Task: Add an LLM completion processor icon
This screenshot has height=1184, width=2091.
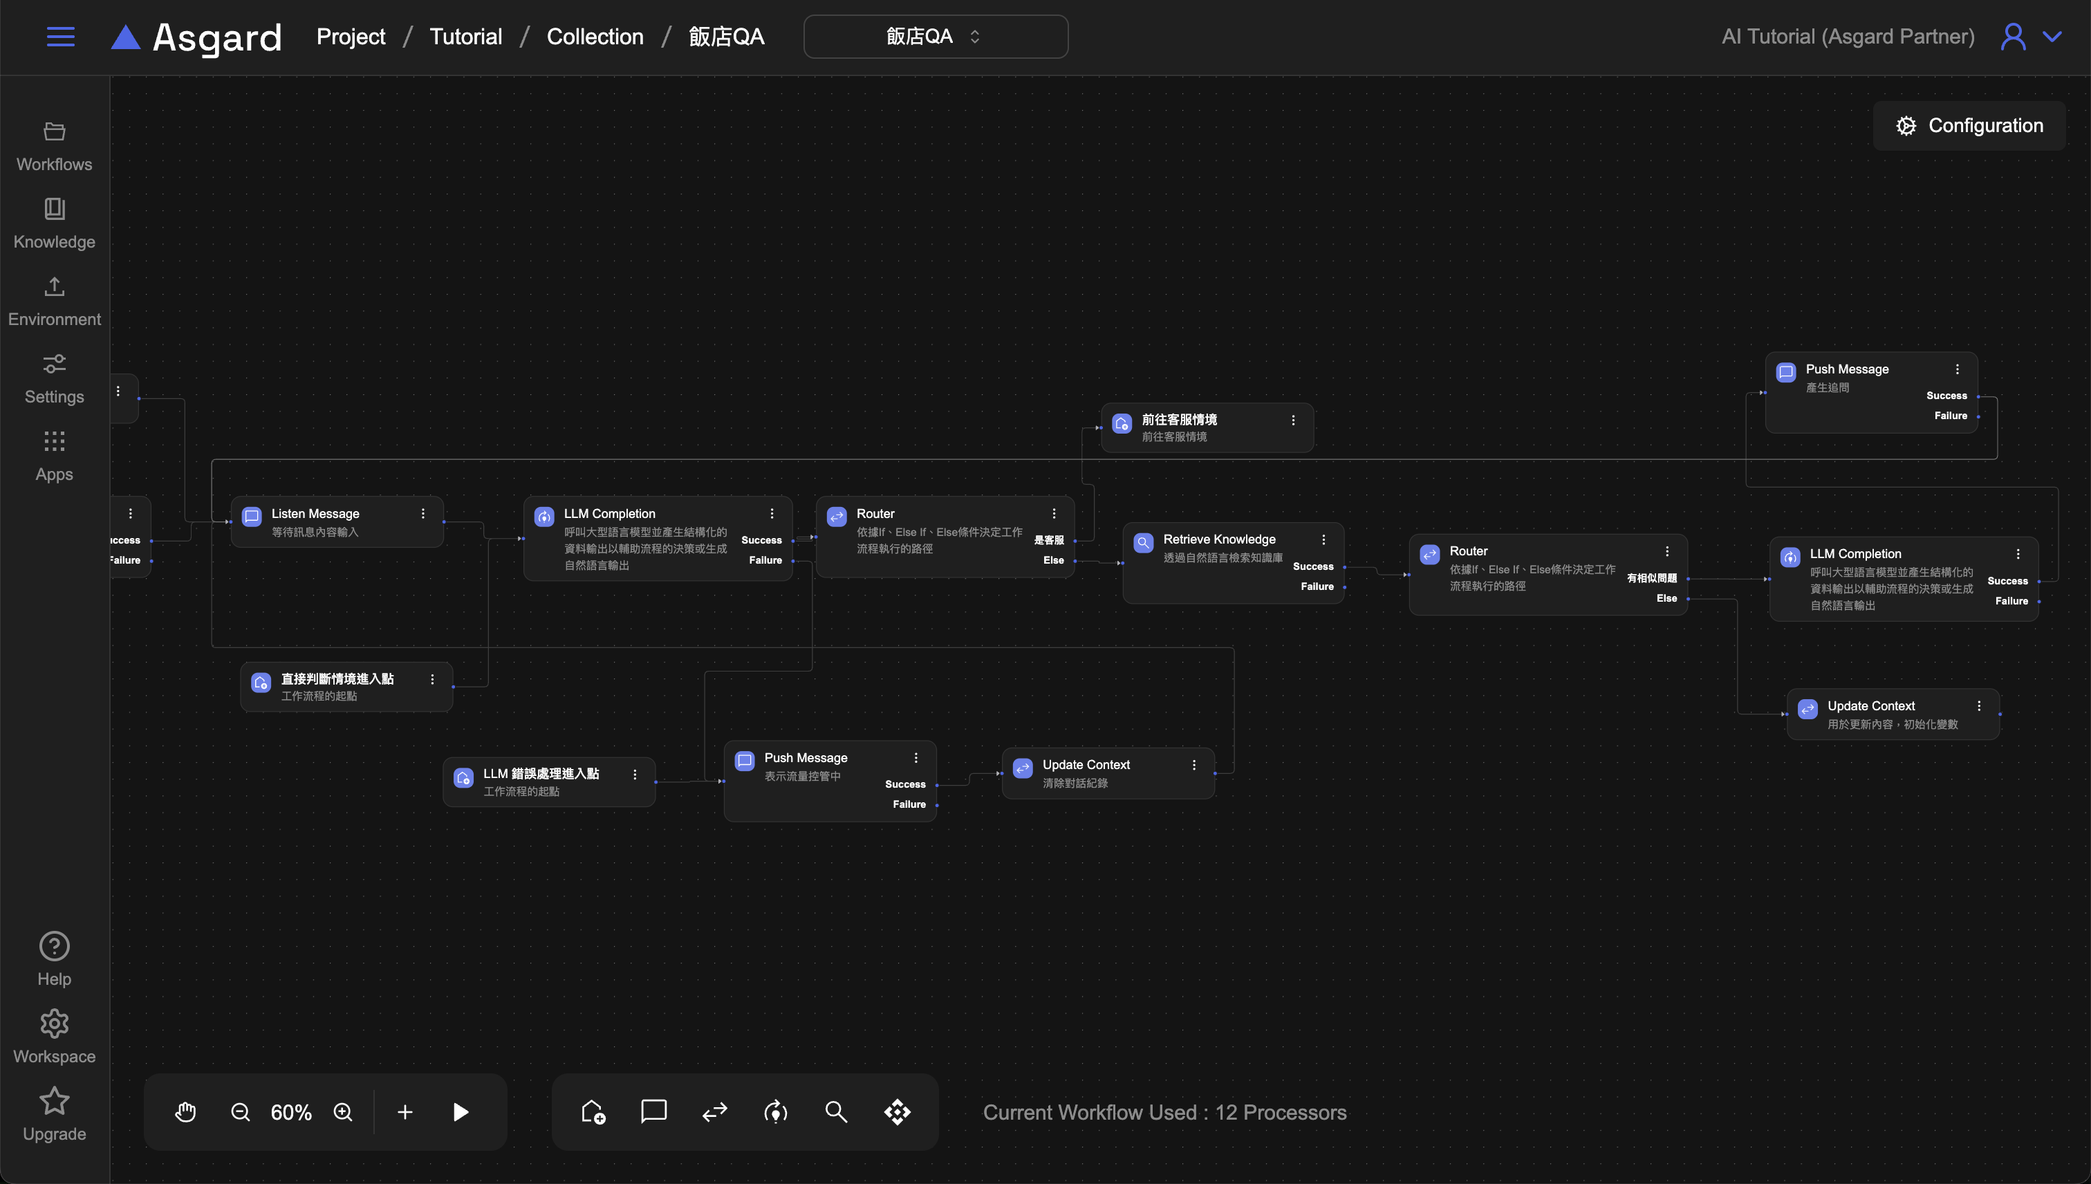Action: 776,1111
